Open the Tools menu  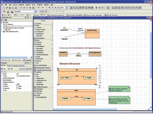coord(34,5)
